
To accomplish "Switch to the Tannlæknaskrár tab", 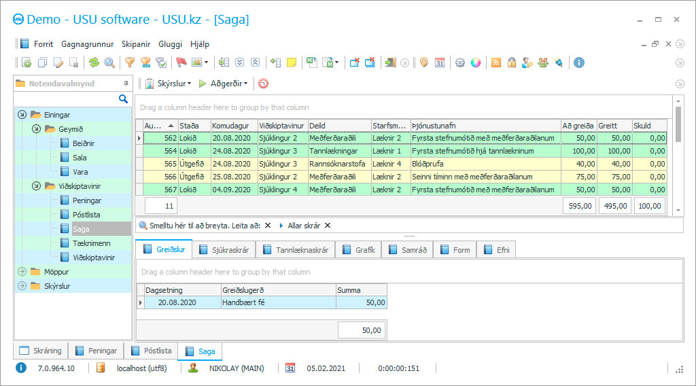I will (x=295, y=250).
